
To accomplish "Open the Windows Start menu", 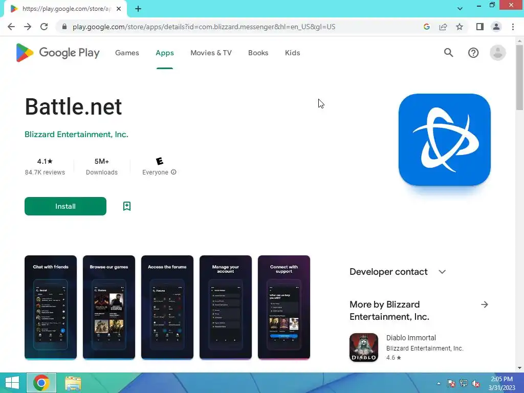I will (12, 383).
